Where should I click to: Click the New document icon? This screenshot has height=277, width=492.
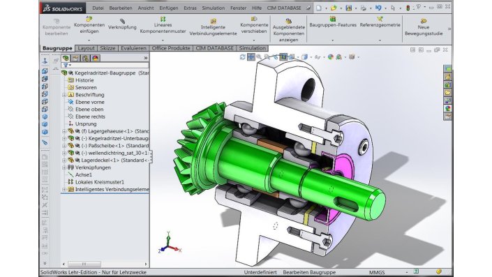click(319, 8)
